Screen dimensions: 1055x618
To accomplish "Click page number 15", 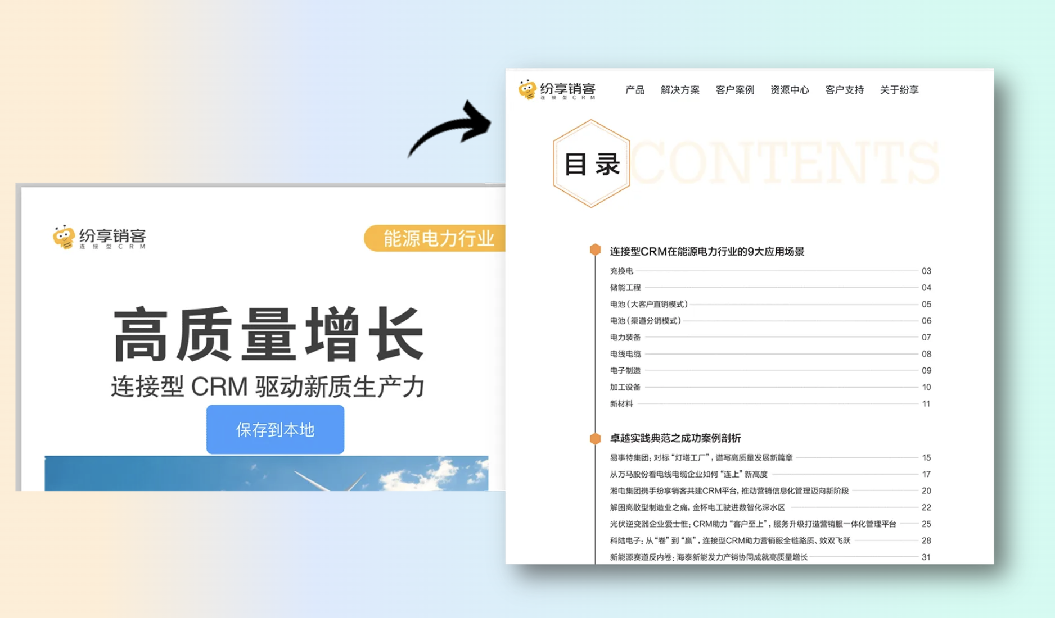I will coord(926,457).
